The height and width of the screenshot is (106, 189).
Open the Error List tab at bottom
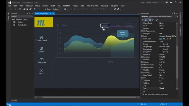14,100
